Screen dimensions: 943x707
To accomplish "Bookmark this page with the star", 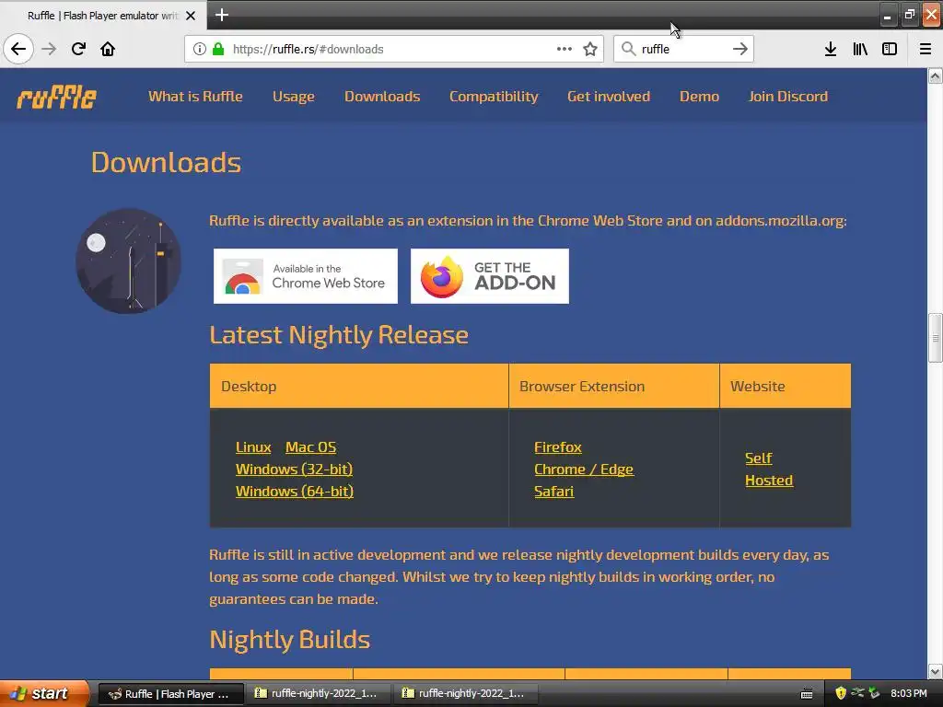I will 590,49.
